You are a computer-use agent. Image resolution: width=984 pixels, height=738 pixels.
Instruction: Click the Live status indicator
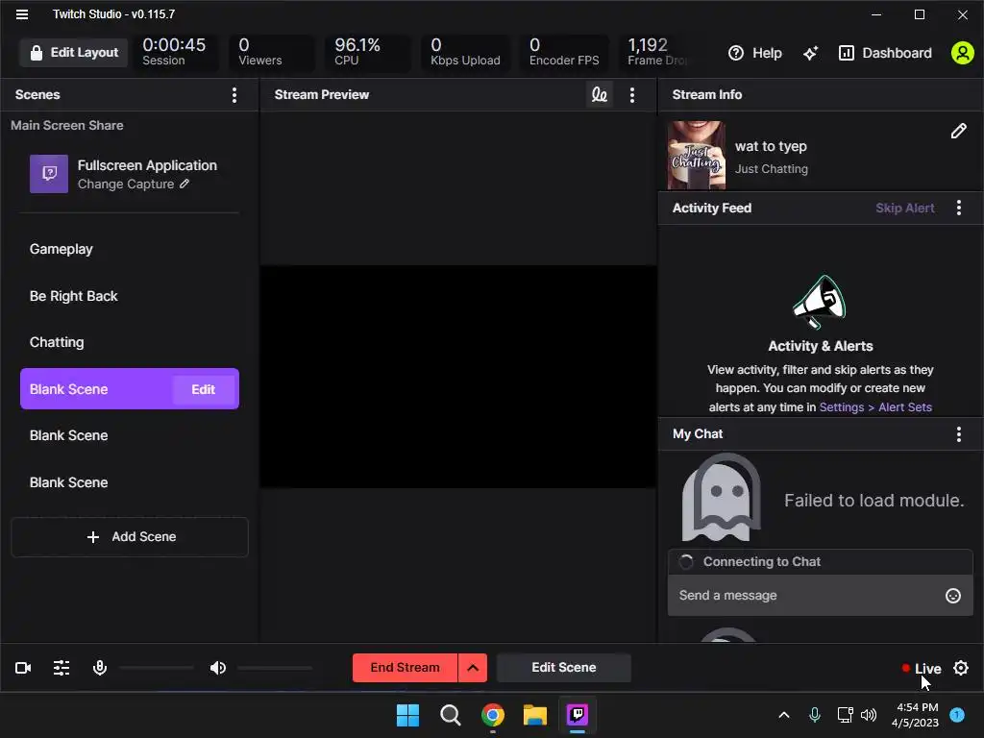[x=922, y=669]
